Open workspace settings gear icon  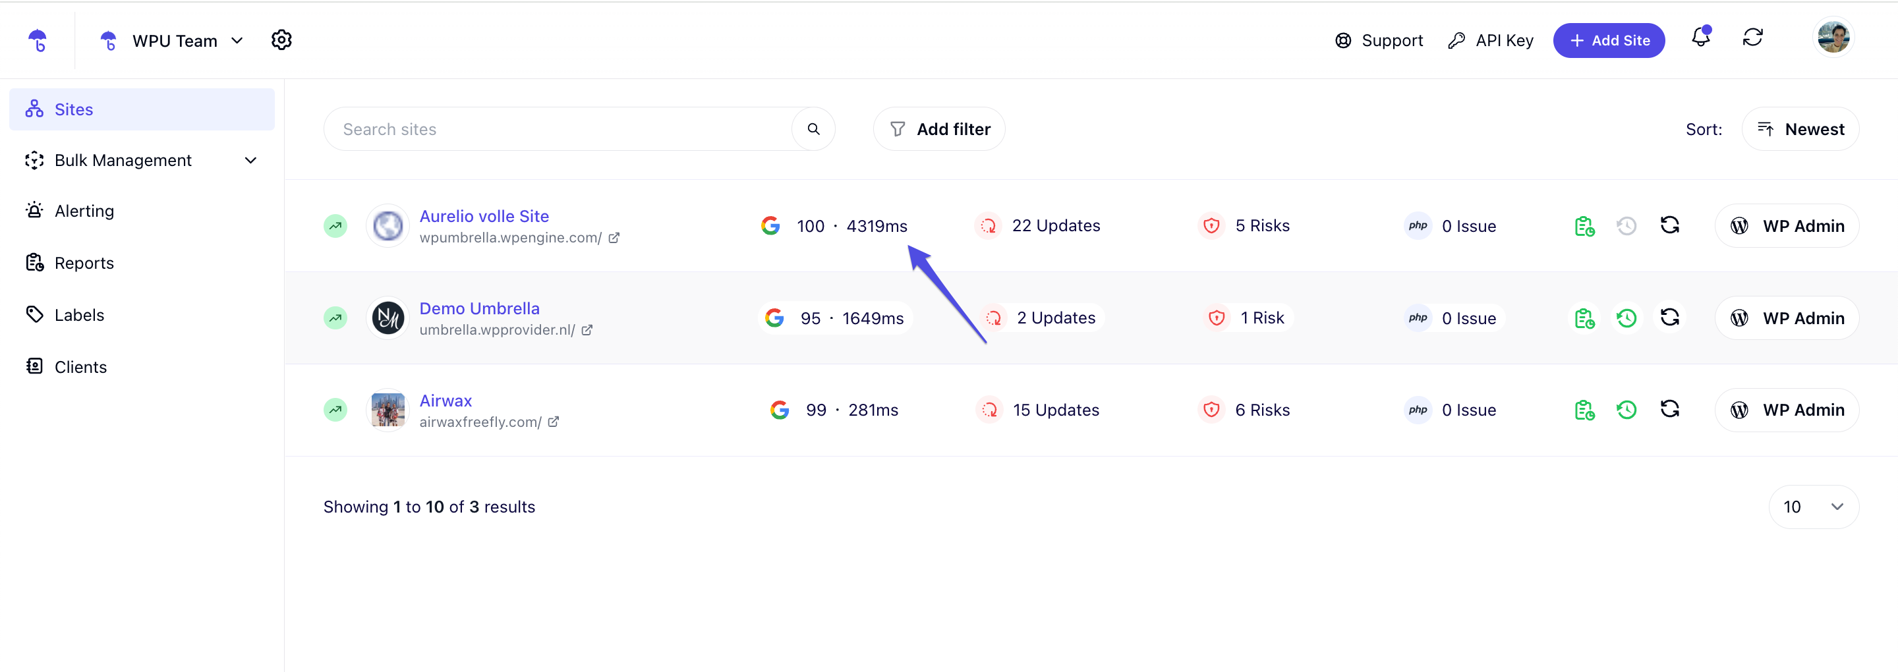click(x=281, y=40)
